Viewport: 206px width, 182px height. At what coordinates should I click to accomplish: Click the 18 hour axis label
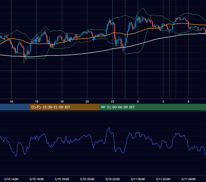pos(62,102)
